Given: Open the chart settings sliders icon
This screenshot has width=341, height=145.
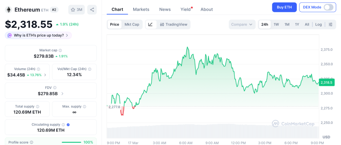Looking at the screenshot, I should 330,24.
